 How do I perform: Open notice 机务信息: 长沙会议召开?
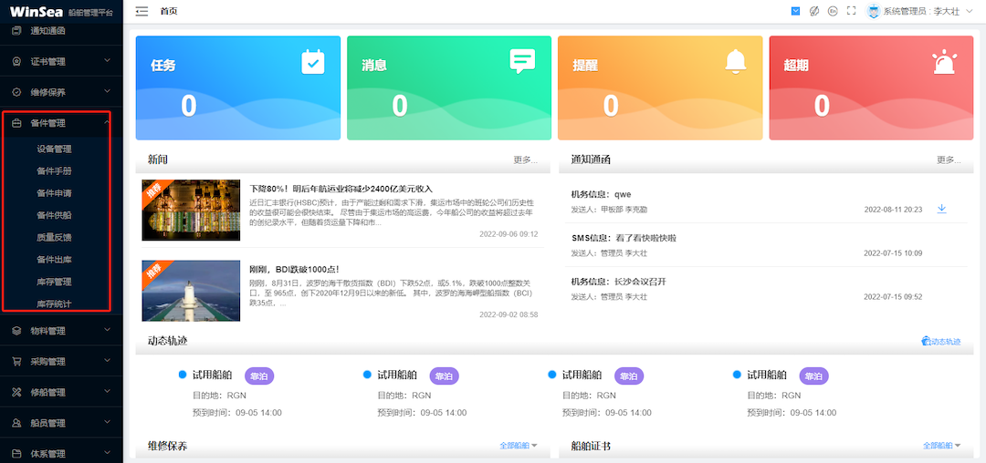click(x=618, y=282)
